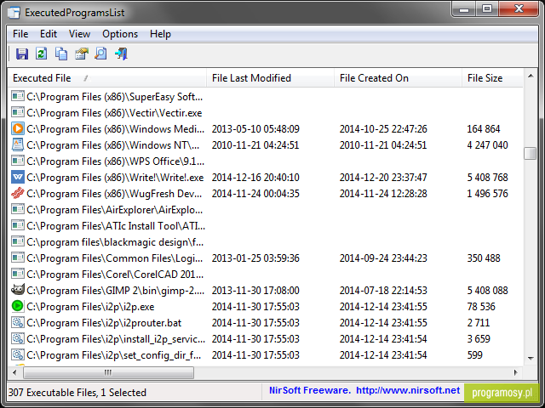Click the WPS Office row icon
545x408 pixels.
point(17,161)
